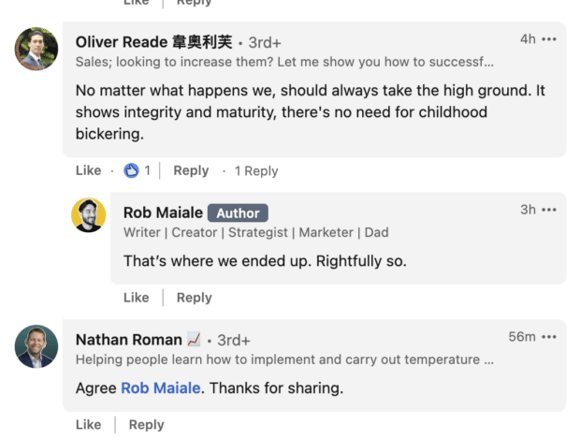Viewport: 580px width, 440px height.
Task: Open options menu on Nathan Roman's comment
Action: tap(549, 337)
